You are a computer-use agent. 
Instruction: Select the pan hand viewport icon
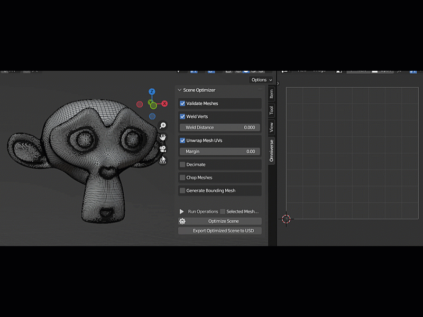click(x=163, y=137)
